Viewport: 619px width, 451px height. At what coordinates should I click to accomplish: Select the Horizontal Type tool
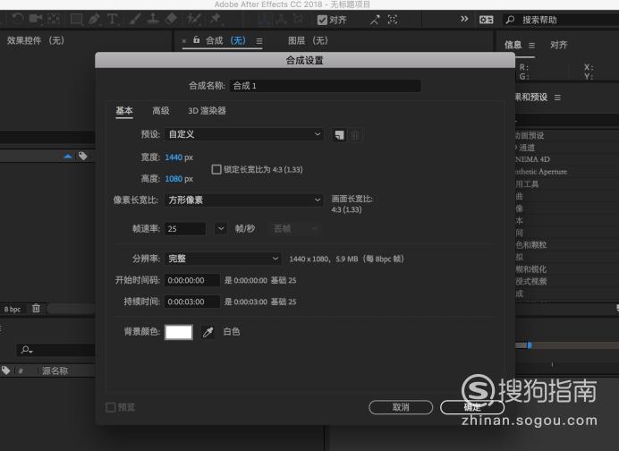tap(112, 19)
